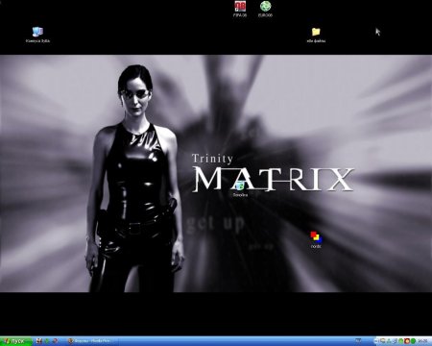The height and width of the screenshot is (346, 432).
Task: Switch to the Firefox taskbar window button
Action: [x=92, y=341]
